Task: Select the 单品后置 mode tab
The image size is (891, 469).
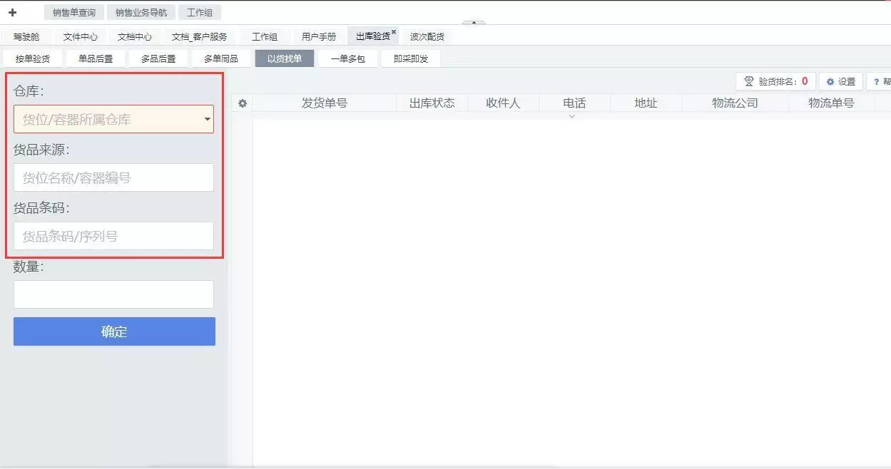Action: [x=96, y=58]
